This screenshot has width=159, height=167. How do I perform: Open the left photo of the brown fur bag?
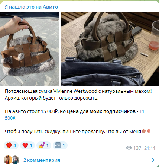pos(29,49)
